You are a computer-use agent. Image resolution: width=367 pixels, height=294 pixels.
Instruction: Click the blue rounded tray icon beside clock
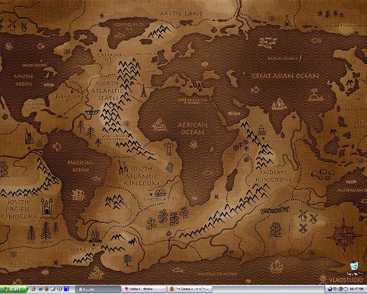point(345,289)
